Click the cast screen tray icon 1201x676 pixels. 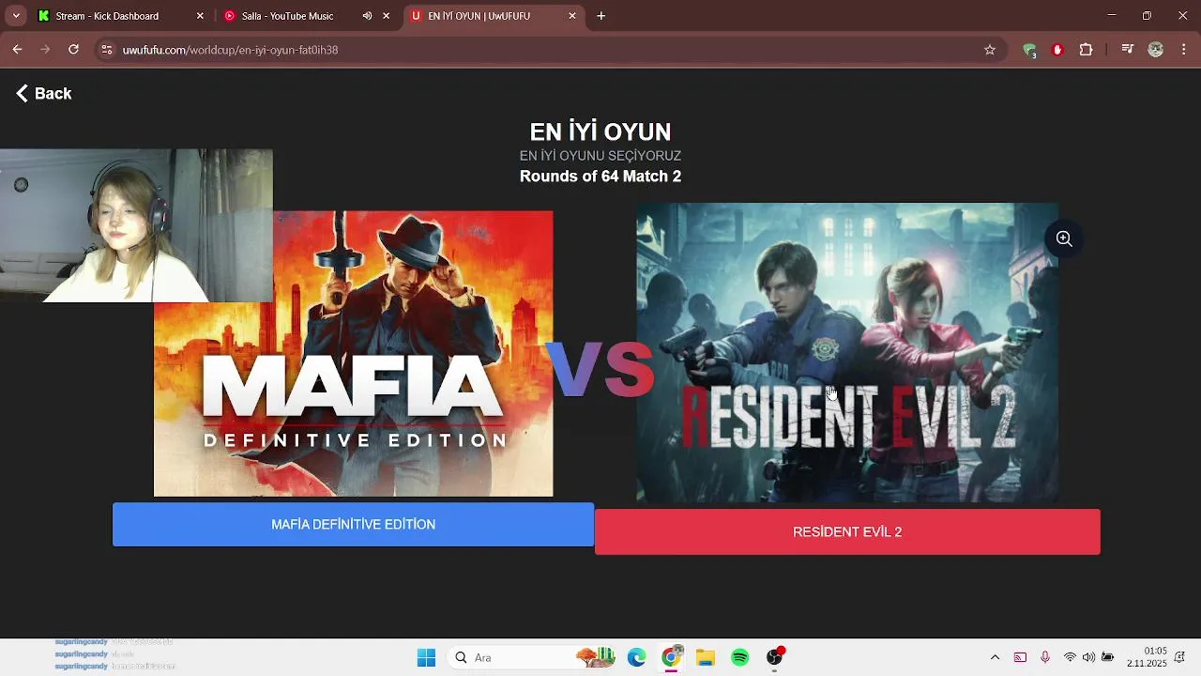tap(1020, 657)
